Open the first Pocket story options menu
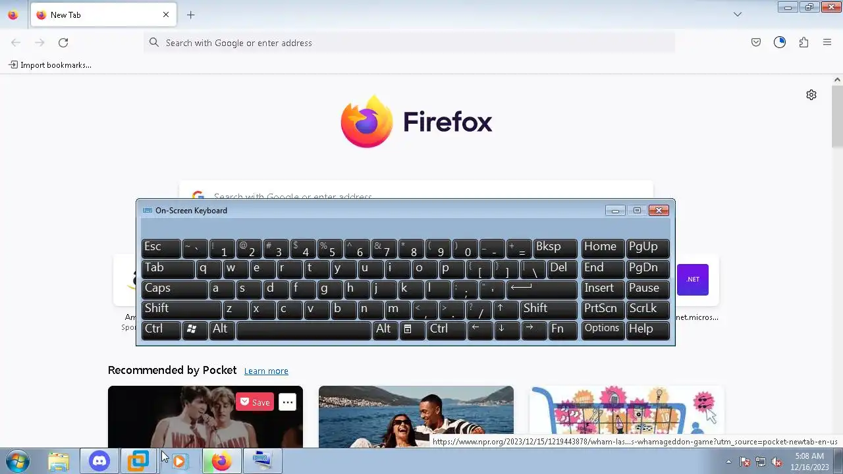 [287, 402]
